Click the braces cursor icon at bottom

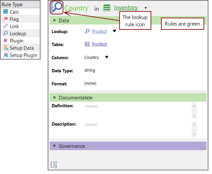[54, 165]
